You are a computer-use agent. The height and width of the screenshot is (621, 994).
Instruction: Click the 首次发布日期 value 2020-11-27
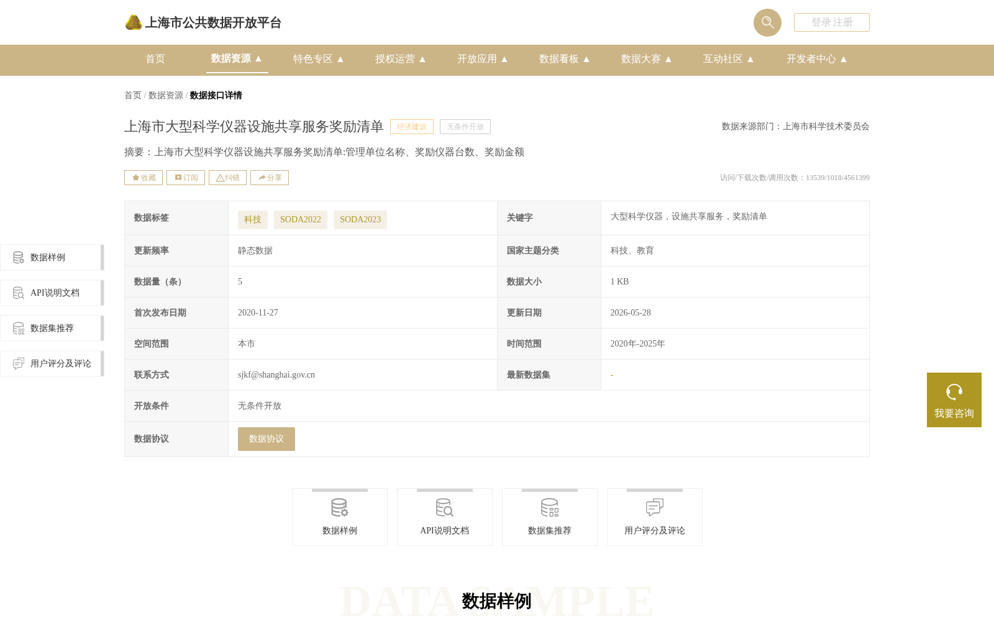click(258, 313)
